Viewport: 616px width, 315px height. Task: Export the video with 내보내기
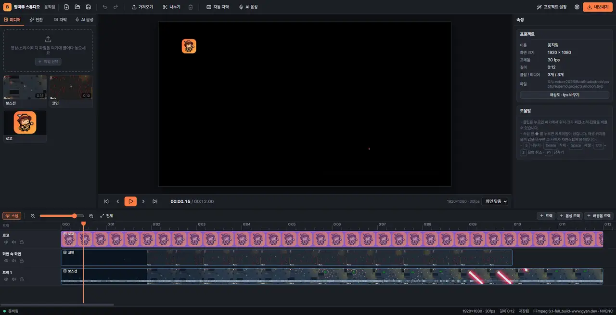598,7
